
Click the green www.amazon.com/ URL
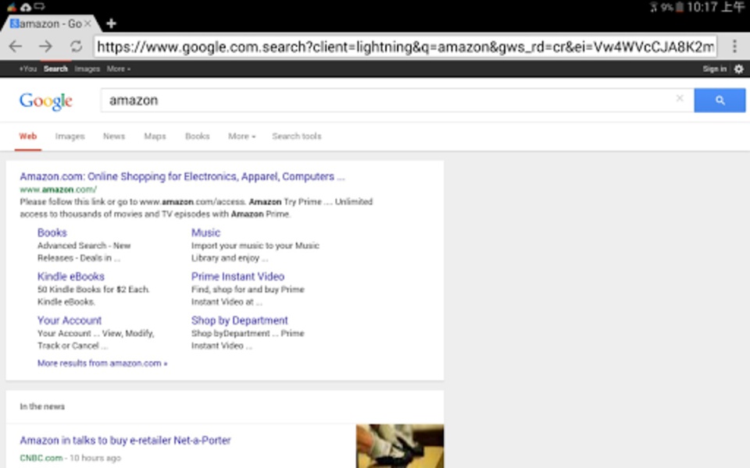click(x=58, y=190)
